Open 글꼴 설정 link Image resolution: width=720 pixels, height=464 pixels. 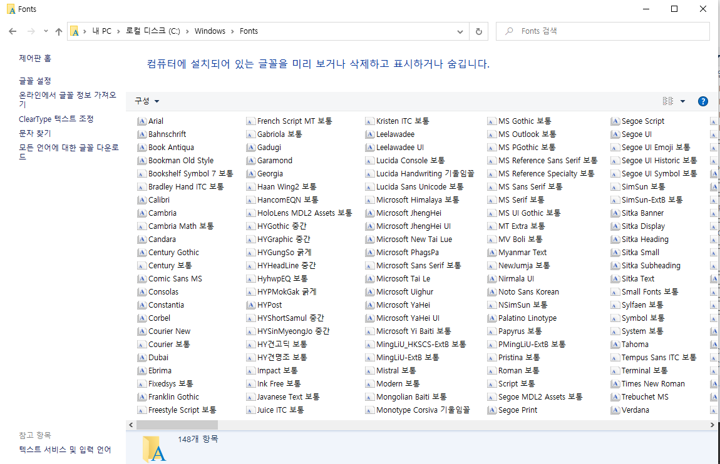click(x=35, y=81)
